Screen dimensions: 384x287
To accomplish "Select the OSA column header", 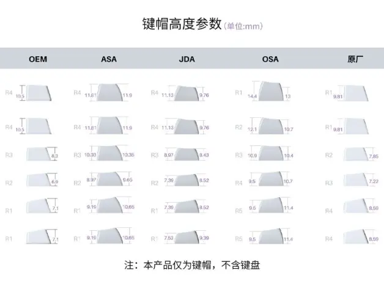I will click(270, 59).
